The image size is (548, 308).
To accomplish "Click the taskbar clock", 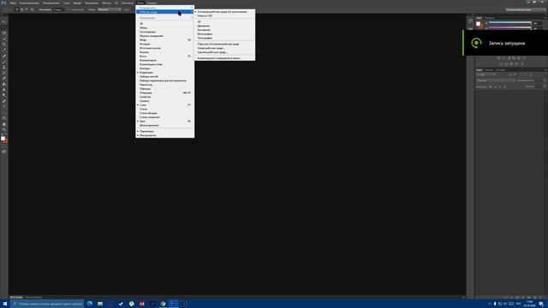I will 529,304.
